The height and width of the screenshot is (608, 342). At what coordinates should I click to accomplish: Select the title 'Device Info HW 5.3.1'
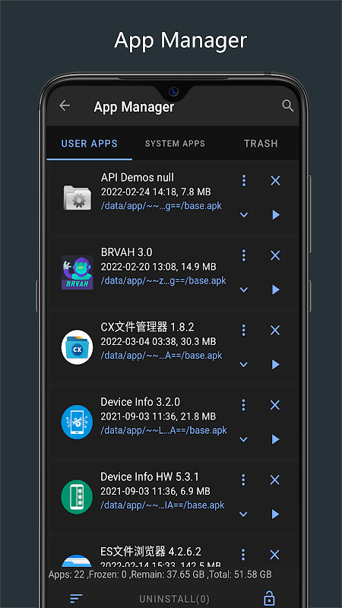(x=150, y=477)
